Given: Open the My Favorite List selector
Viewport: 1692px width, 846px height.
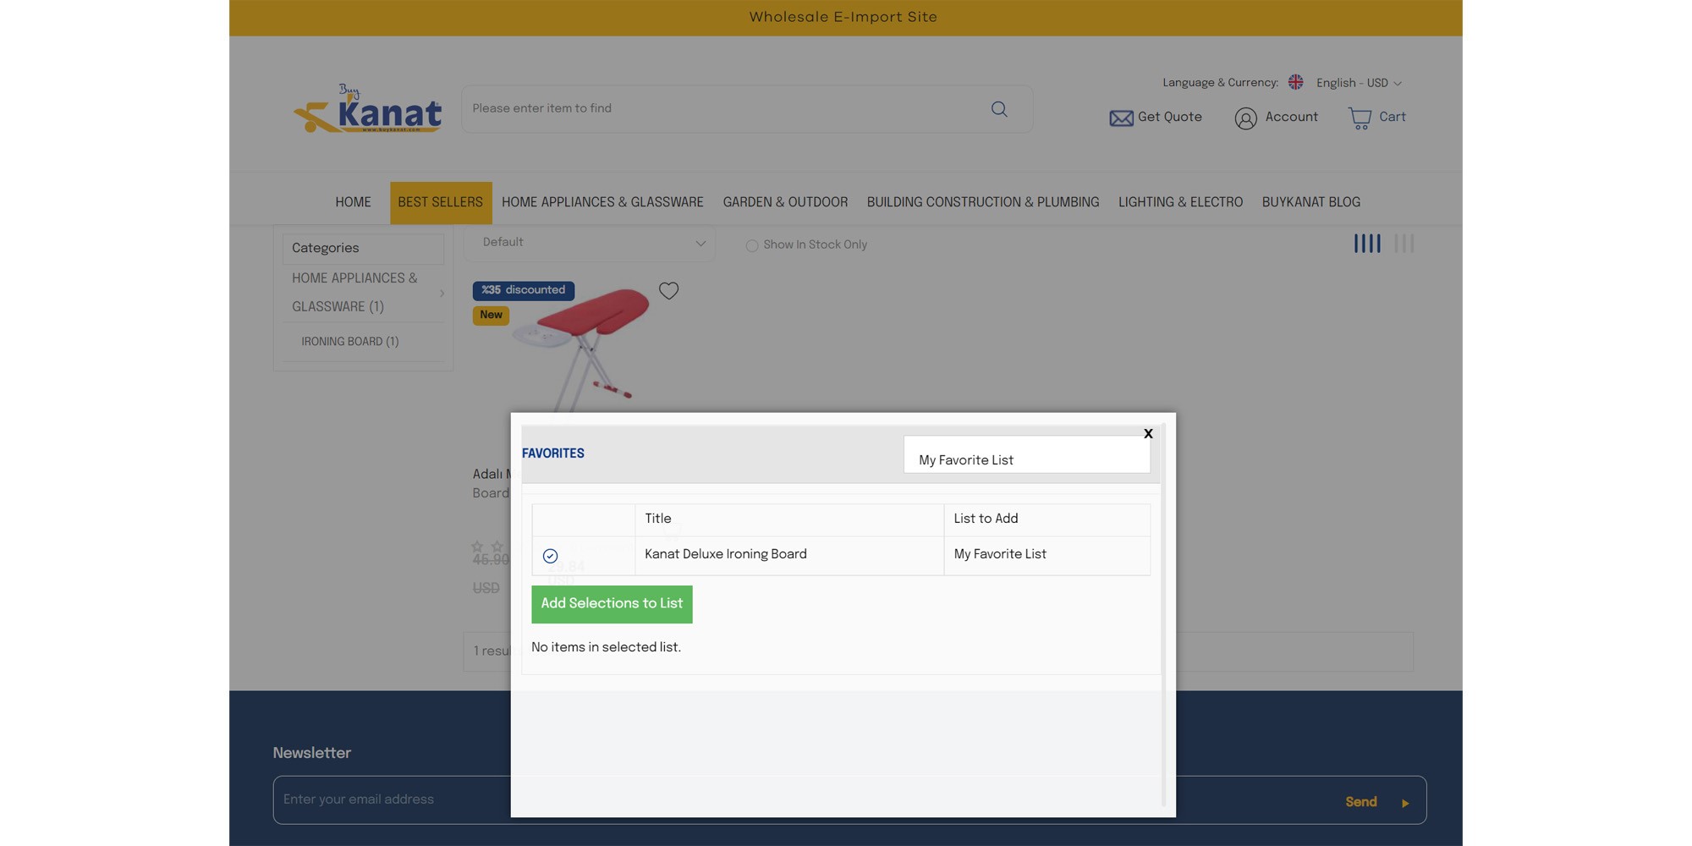Looking at the screenshot, I should coord(1027,455).
